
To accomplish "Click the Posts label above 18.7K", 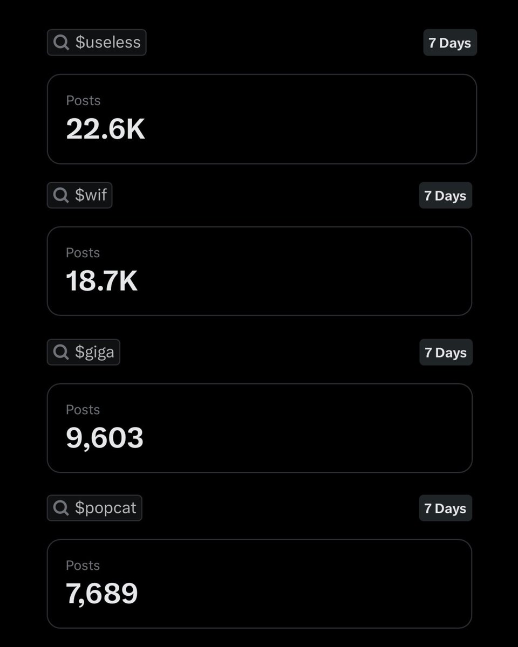I will (83, 253).
